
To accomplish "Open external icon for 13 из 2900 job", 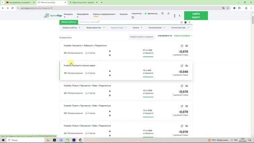I will (x=182, y=106).
